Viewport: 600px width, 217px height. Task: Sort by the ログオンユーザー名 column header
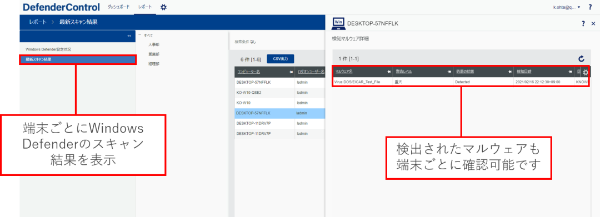pos(312,72)
